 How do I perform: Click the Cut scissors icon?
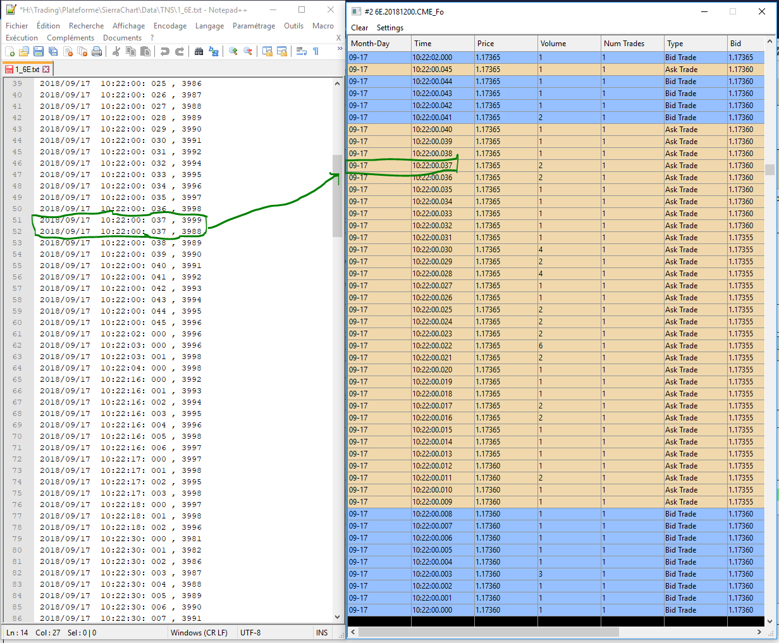tap(116, 52)
